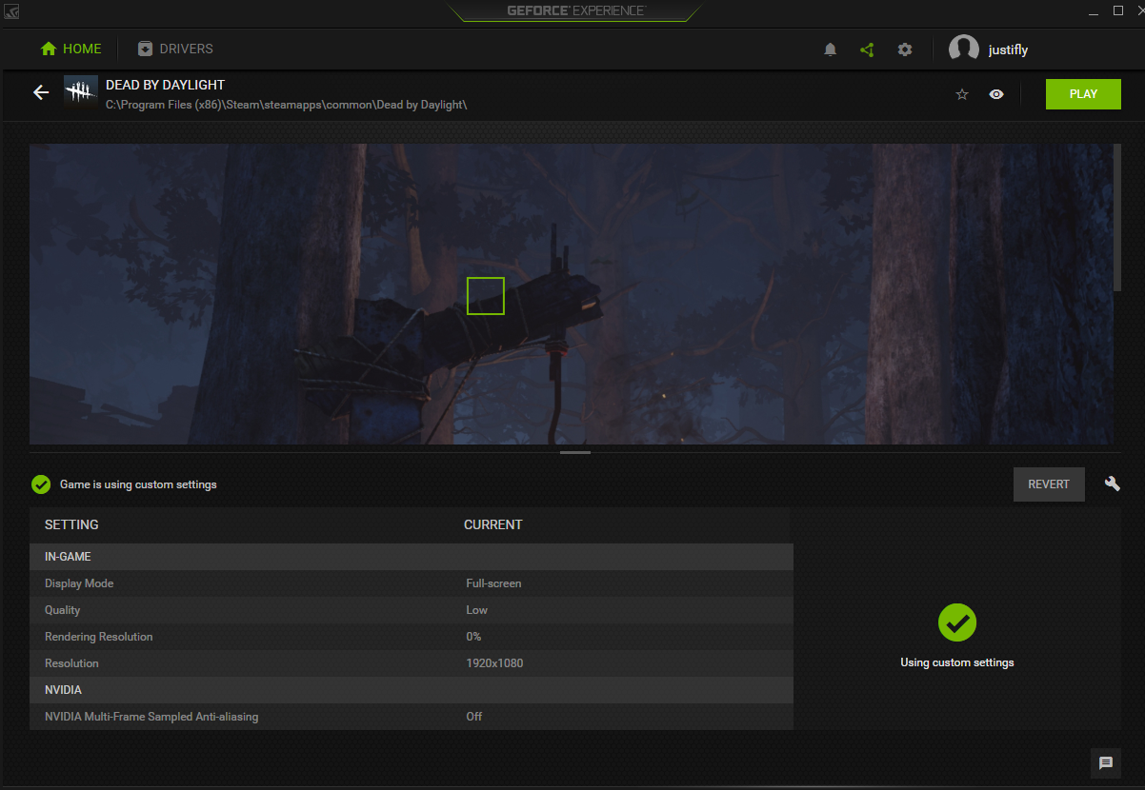Click the SETTING column header
The width and height of the screenshot is (1145, 790).
pyautogui.click(x=71, y=525)
